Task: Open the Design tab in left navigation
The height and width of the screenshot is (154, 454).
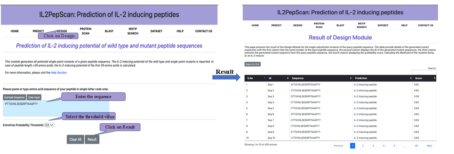Action: click(62, 31)
